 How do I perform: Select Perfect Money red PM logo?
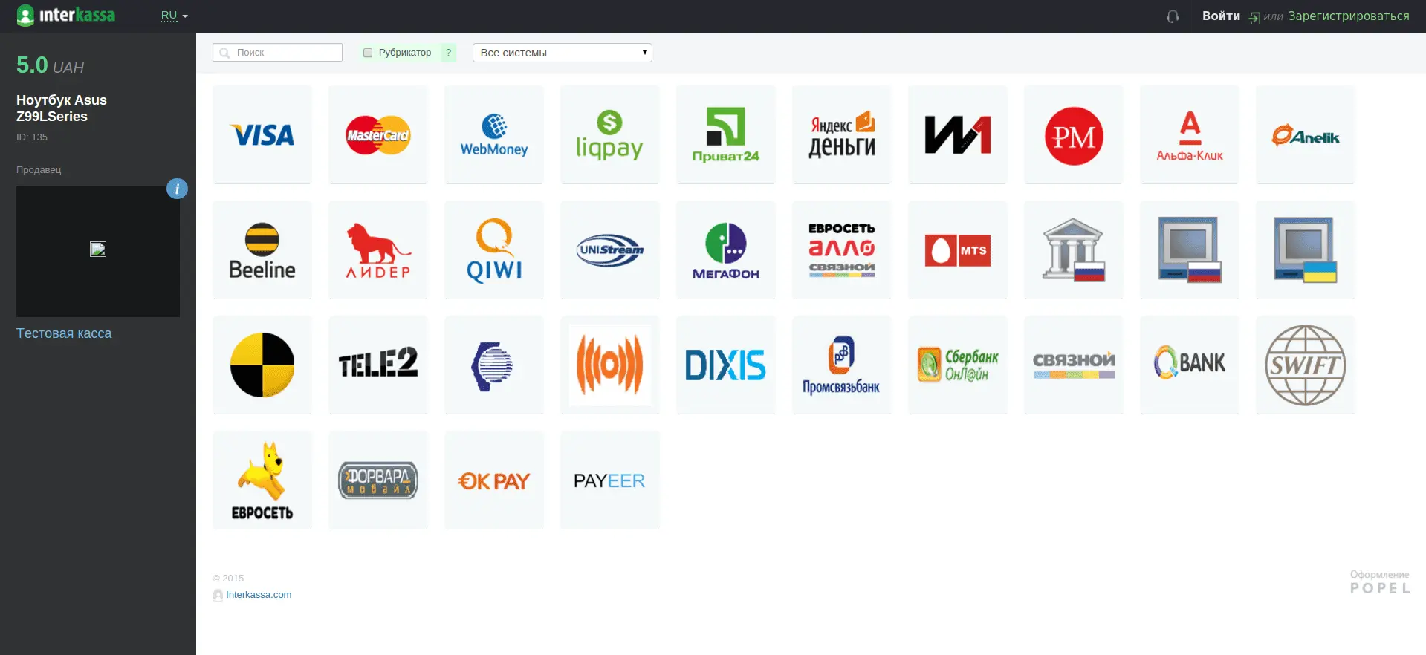[1073, 134]
